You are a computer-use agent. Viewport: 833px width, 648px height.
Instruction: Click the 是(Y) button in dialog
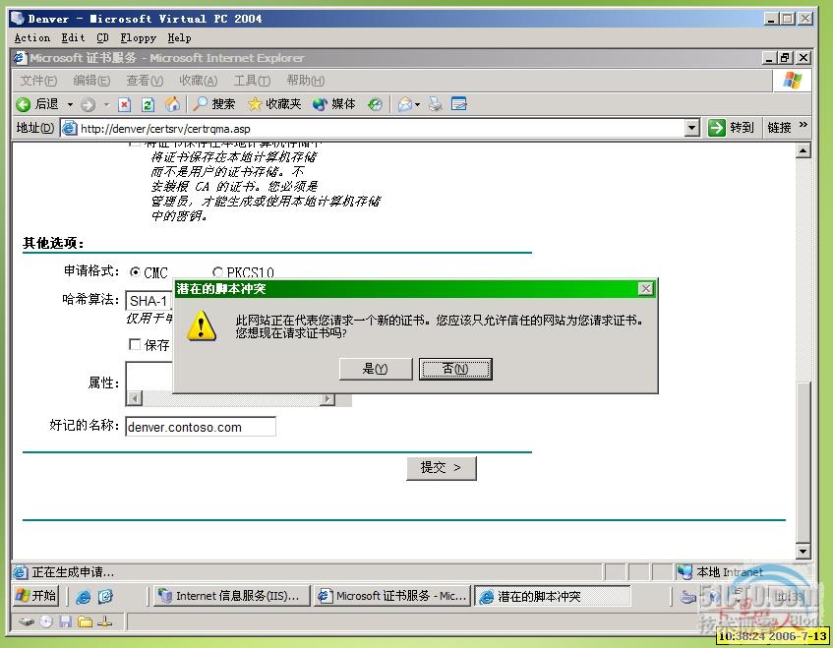point(376,369)
